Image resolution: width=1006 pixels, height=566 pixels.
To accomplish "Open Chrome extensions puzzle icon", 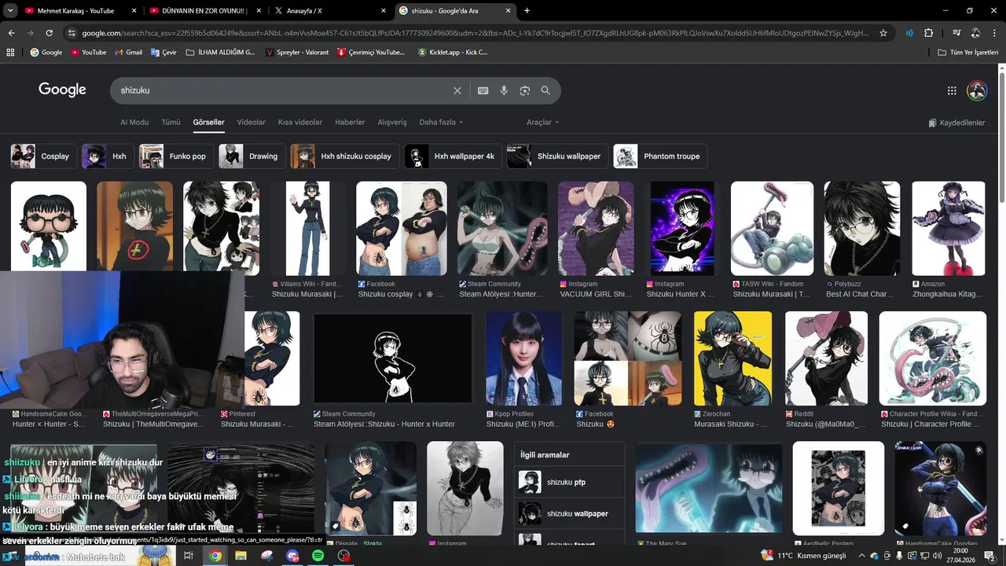I will pos(928,33).
